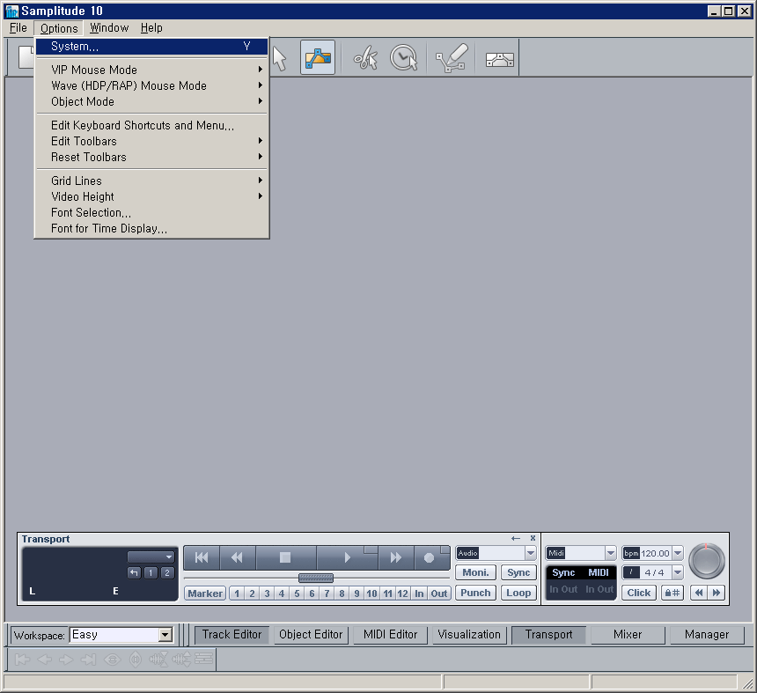Click the round jog wheel knob
The image size is (757, 693).
tap(706, 561)
